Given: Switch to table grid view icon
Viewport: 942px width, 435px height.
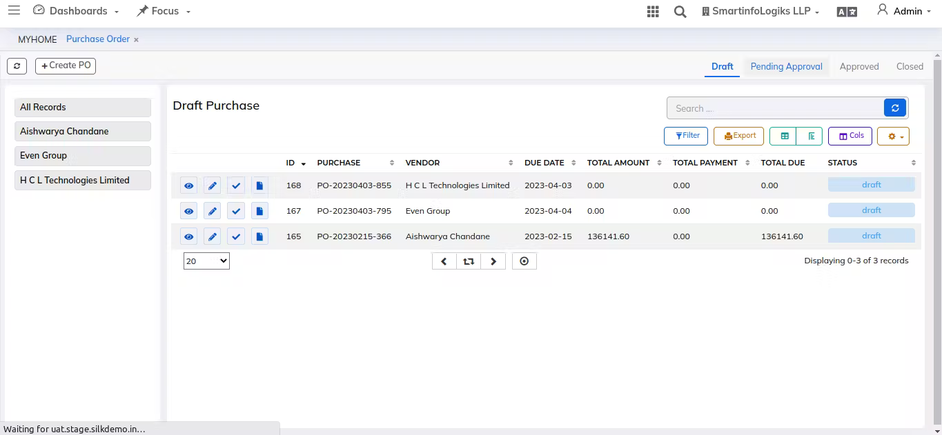Looking at the screenshot, I should click(784, 136).
